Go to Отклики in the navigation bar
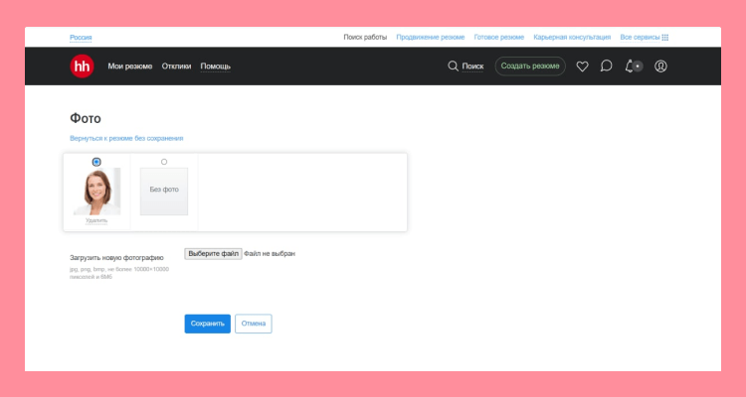Viewport: 746px width, 397px height. point(176,66)
